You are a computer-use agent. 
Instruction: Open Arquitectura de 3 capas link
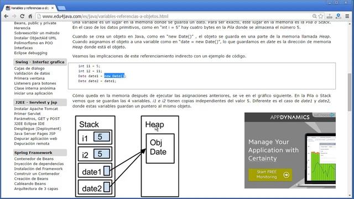tap(36, 188)
